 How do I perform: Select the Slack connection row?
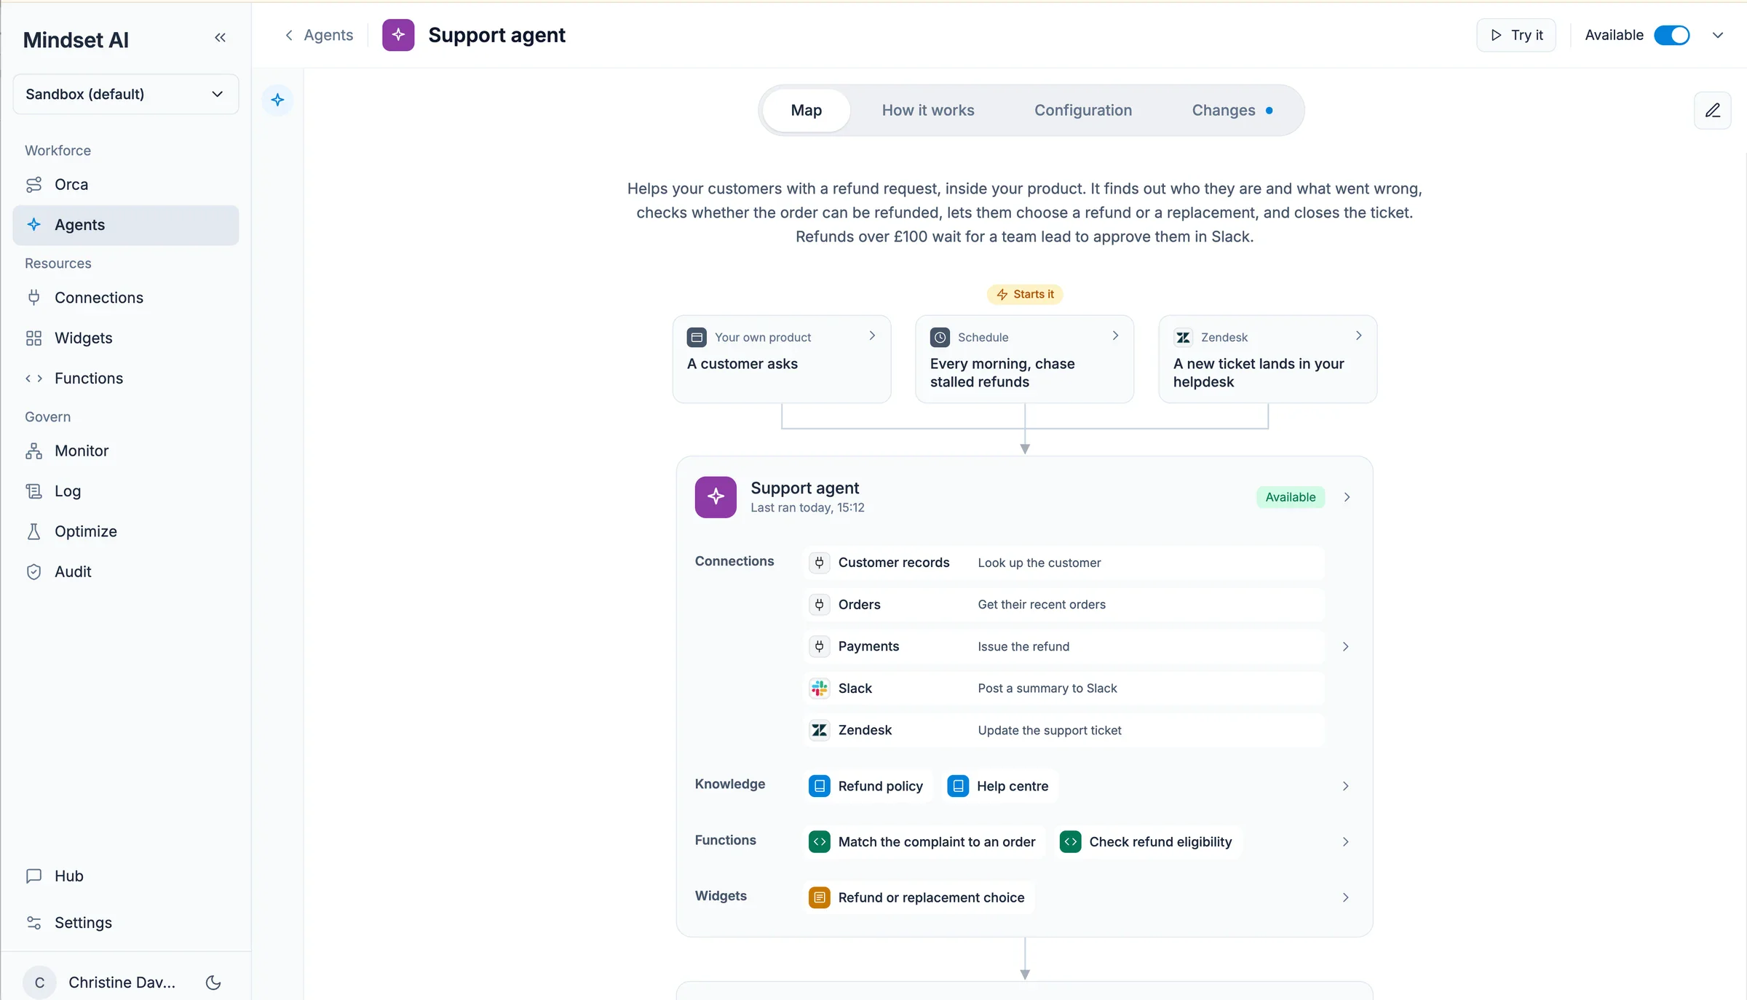click(1064, 689)
